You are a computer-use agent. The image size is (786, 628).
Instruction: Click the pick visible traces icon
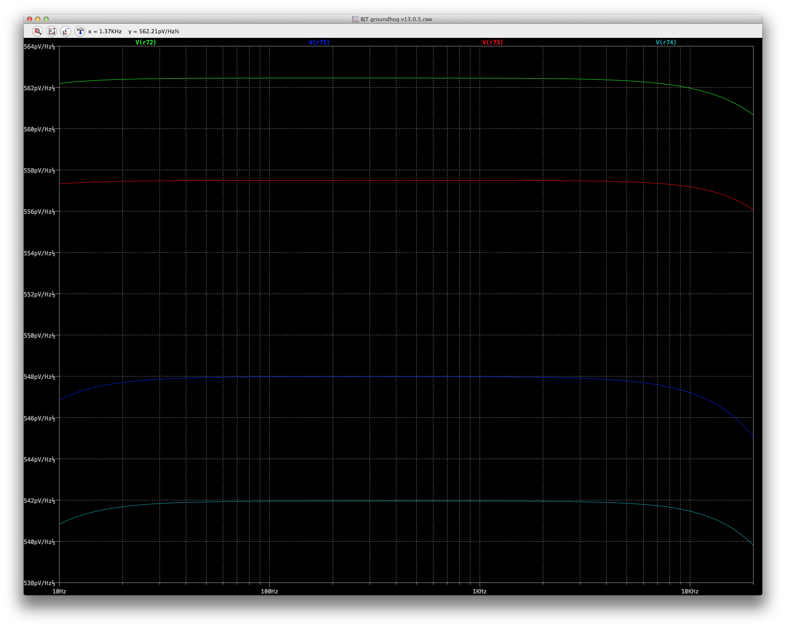[x=66, y=31]
